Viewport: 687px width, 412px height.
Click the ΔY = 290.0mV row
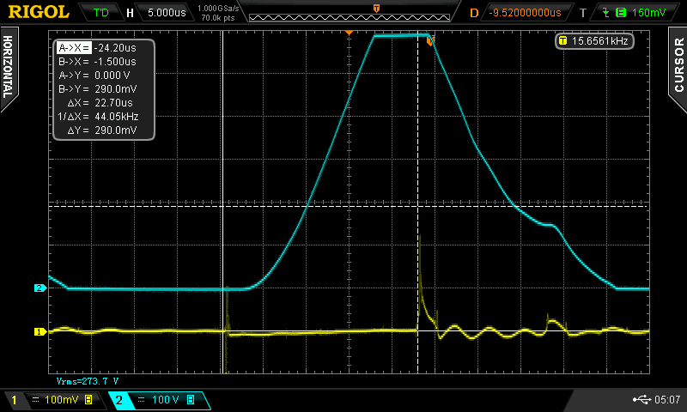point(102,130)
